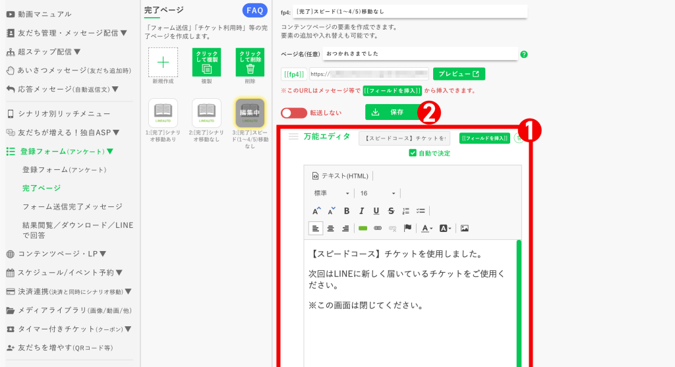Click the fp4 title field at top

(x=410, y=12)
